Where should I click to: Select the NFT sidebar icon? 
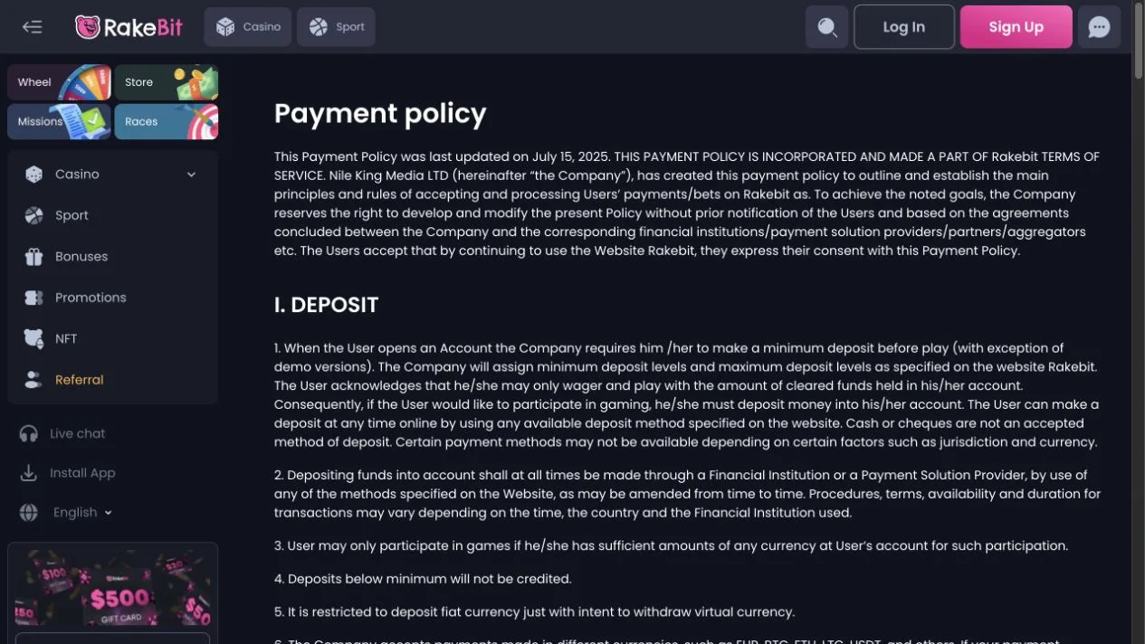pyautogui.click(x=33, y=338)
